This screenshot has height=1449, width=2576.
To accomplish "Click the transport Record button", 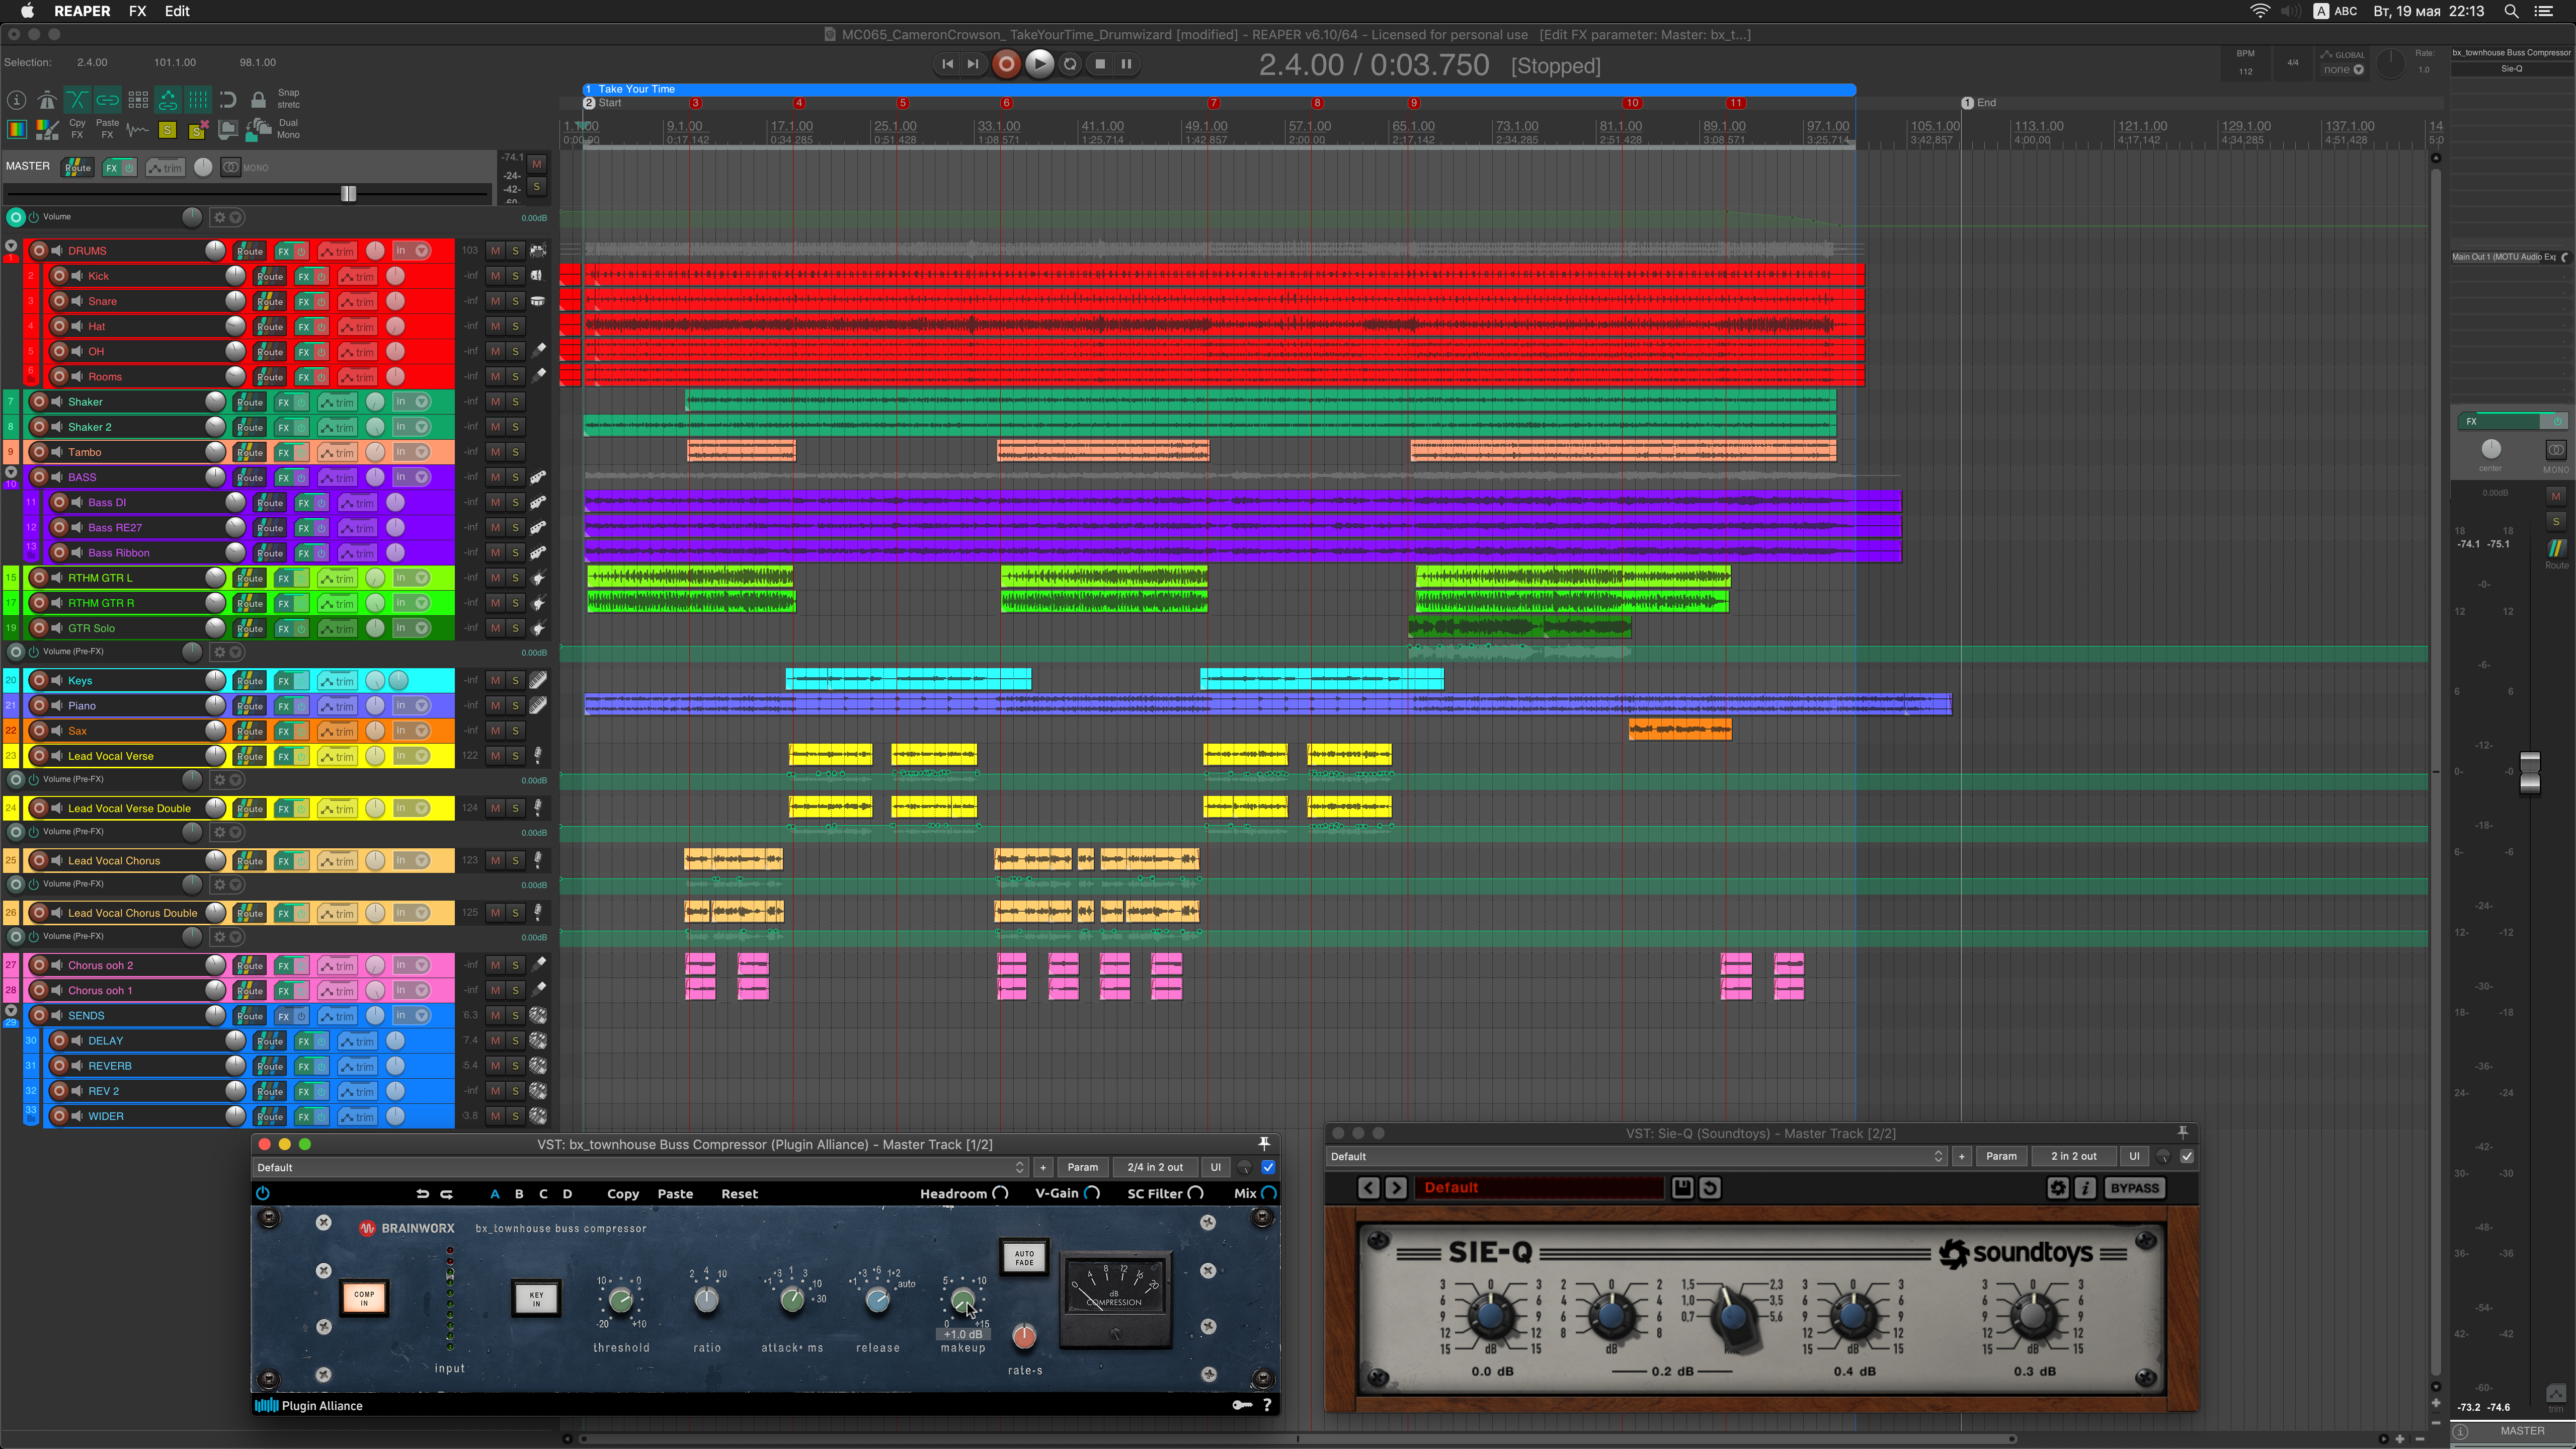I will pos(1006,64).
